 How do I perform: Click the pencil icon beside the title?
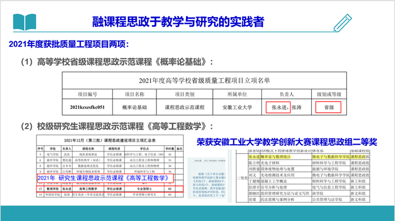pos(342,23)
